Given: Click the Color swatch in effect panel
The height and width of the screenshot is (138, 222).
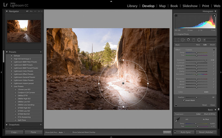Looking at the screenshot, I should 206,92.
